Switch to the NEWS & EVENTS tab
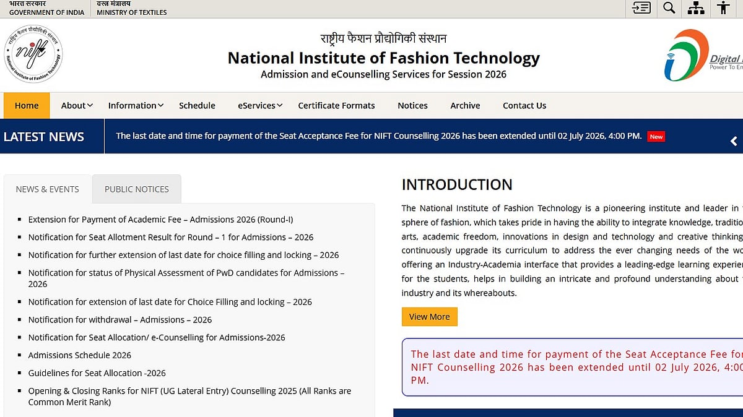 (x=48, y=189)
